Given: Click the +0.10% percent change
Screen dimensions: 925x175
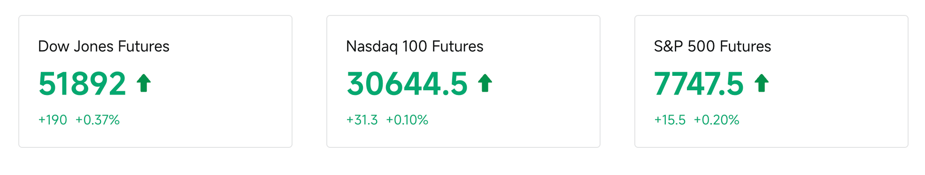Looking at the screenshot, I should pos(407,120).
